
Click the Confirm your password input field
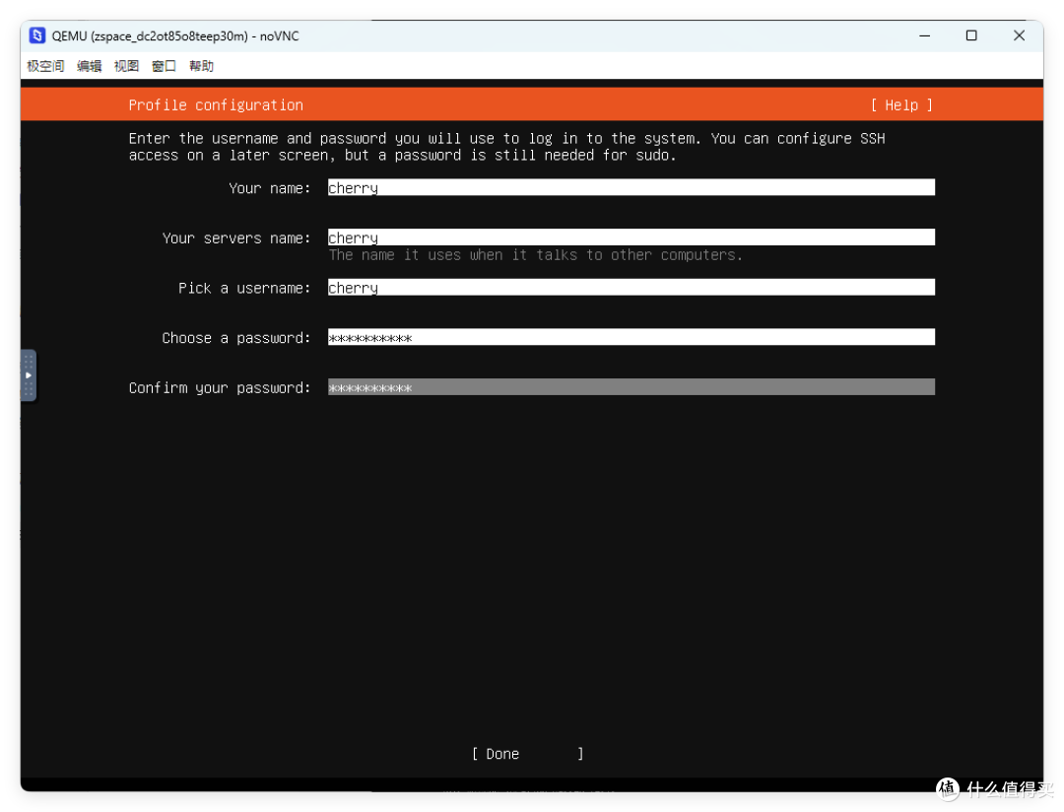(631, 386)
